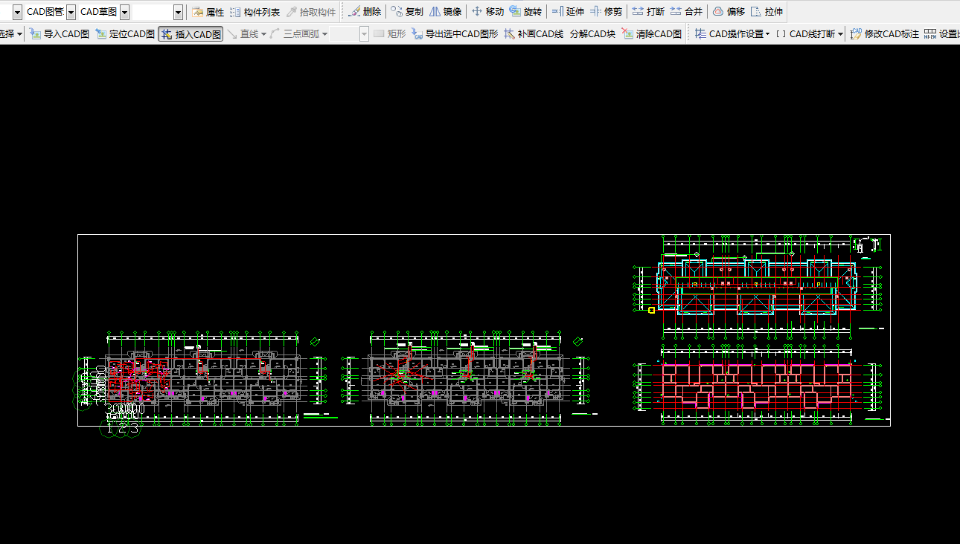Viewport: 960px width, 544px height.
Task: Expand the 直线 tool dropdown arrow
Action: click(x=263, y=34)
